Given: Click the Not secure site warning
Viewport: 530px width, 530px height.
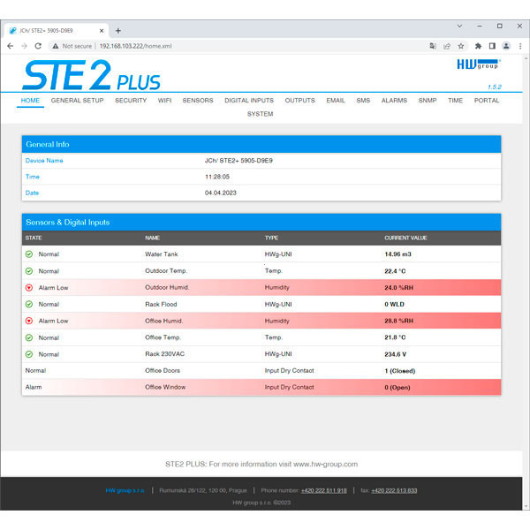Looking at the screenshot, I should click(73, 46).
